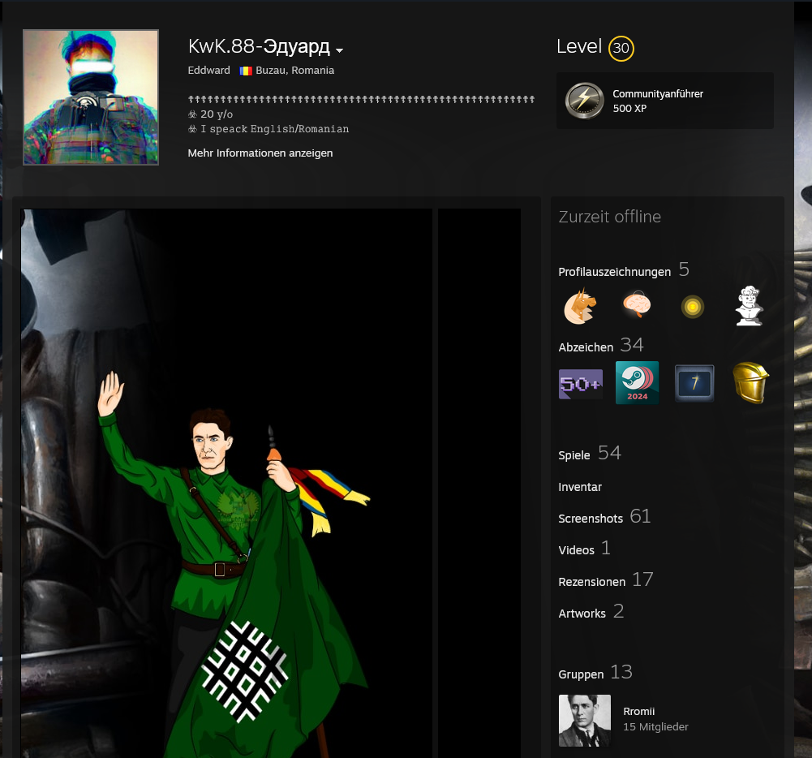Click the Communityanführer lightning badge icon

pyautogui.click(x=582, y=101)
